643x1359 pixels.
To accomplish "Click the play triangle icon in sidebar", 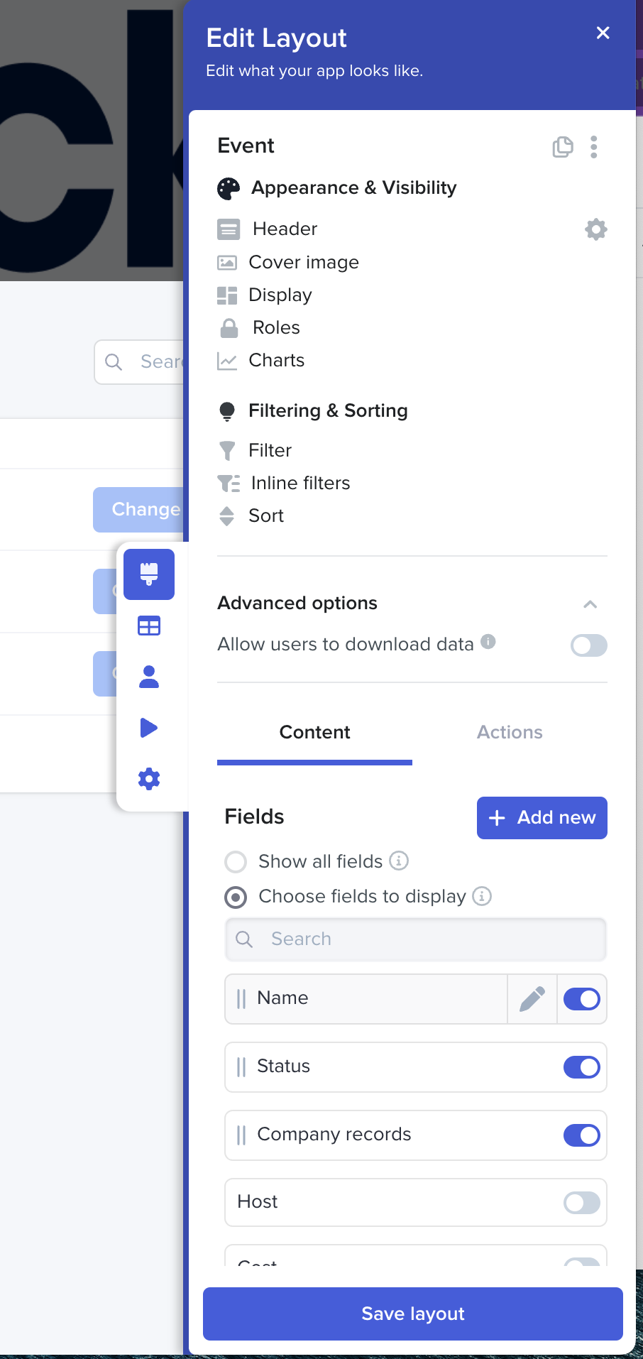I will (149, 728).
